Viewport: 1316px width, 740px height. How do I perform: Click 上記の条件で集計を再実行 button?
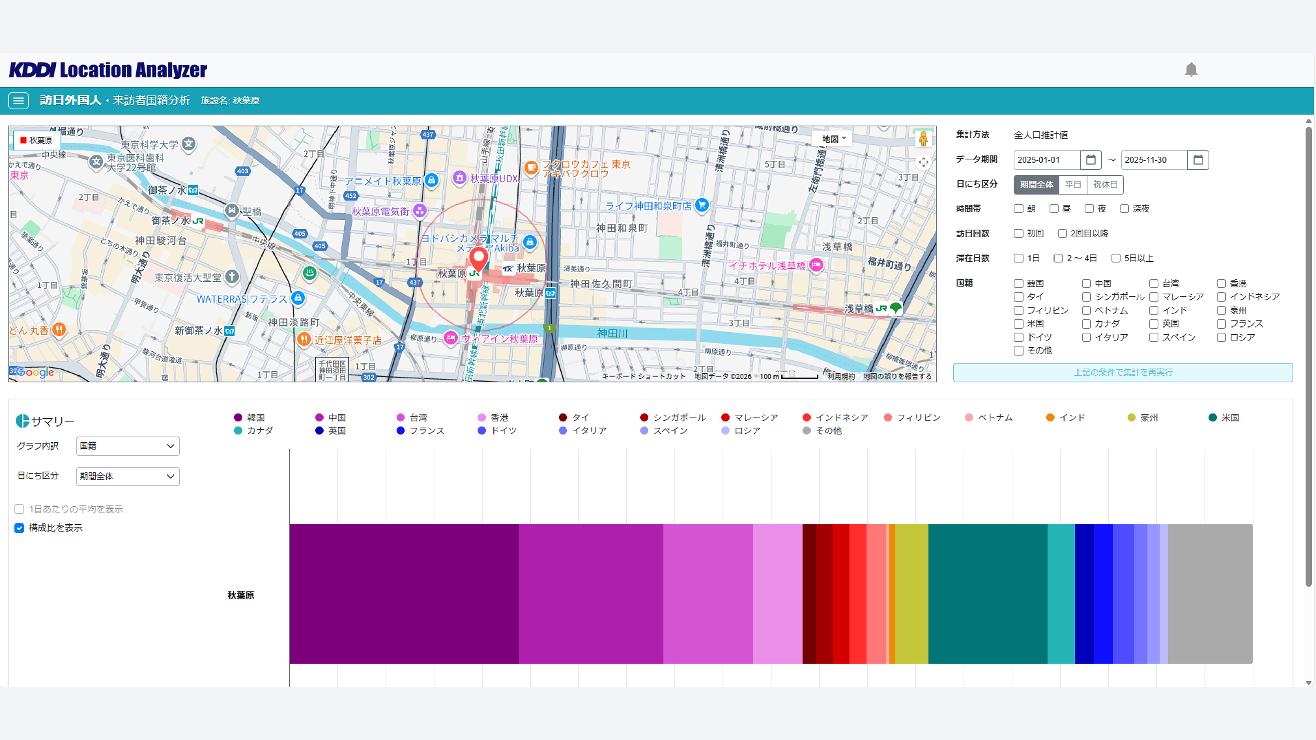tap(1122, 372)
